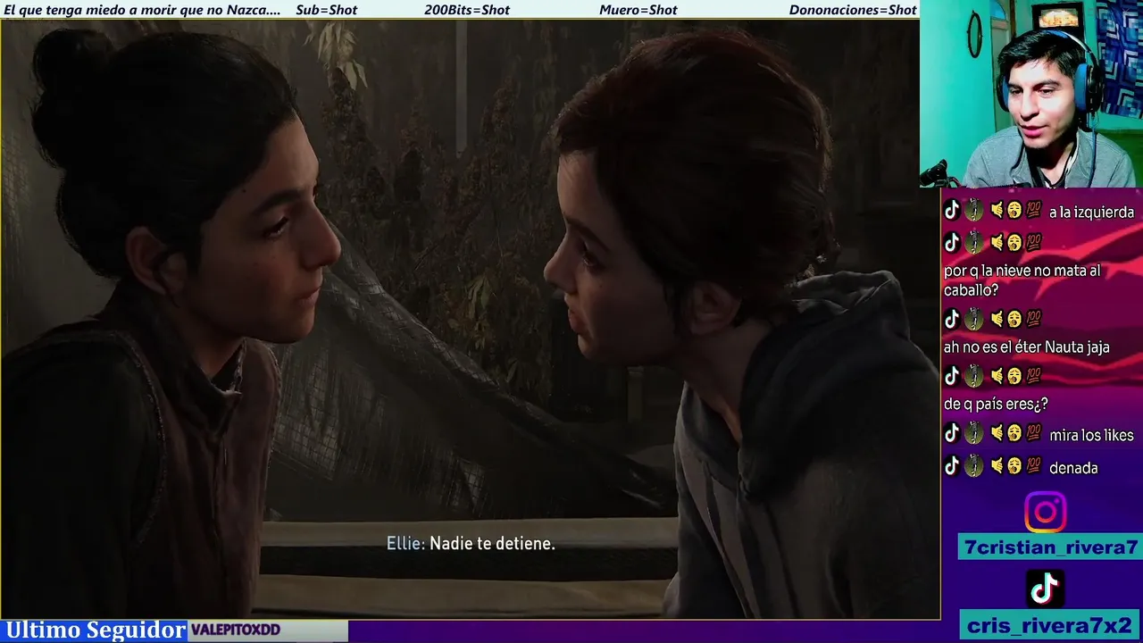Click chat message 'por q la nieve no mata al caballo?'
The width and height of the screenshot is (1143, 643).
[1022, 280]
